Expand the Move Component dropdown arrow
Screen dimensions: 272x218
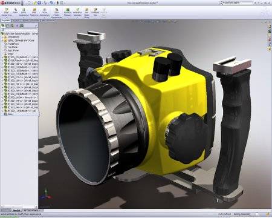point(45,18)
